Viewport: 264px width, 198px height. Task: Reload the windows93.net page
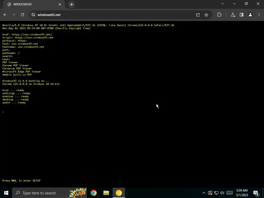click(22, 15)
